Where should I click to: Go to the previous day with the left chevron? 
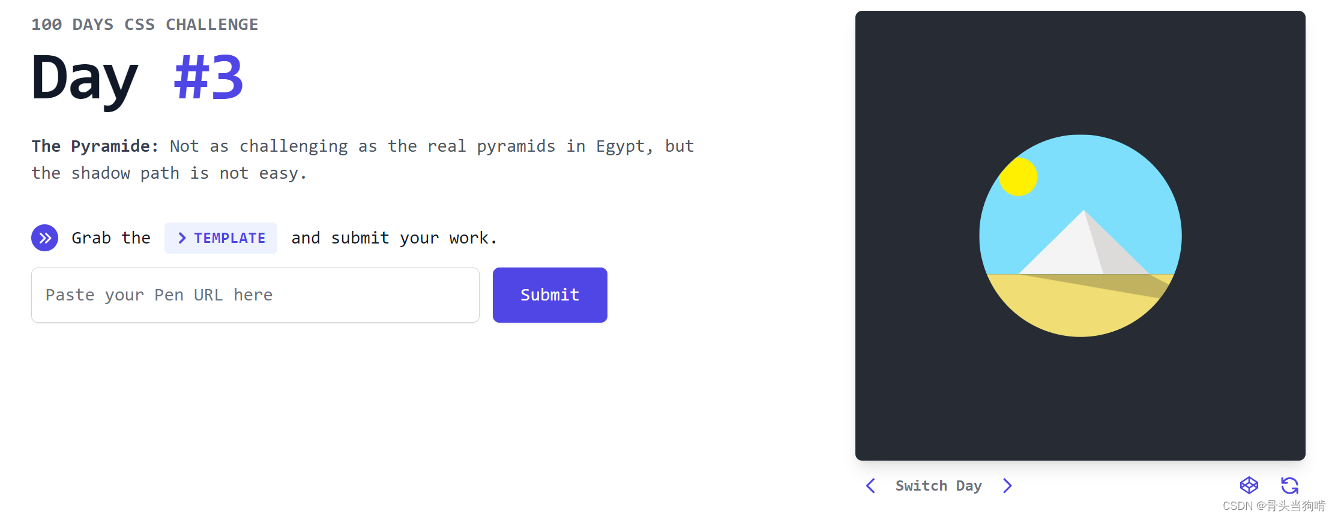[x=870, y=486]
